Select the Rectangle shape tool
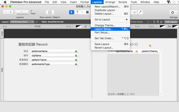Screen dimensions: 179x112 point(87,12)
